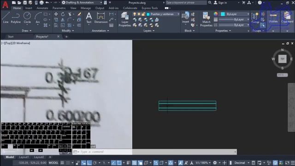Toggle MODEL space button in status bar

click(x=53, y=163)
